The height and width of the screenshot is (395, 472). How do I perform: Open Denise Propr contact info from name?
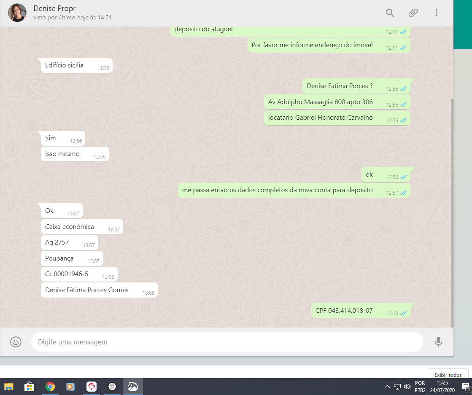click(x=54, y=8)
